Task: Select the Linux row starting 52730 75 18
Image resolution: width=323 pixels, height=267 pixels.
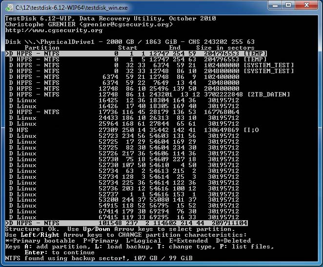Action: 124,159
